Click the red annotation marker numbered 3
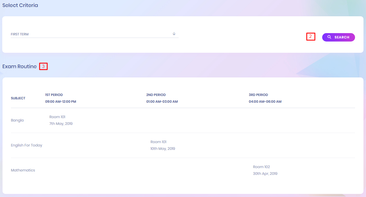 (x=43, y=67)
